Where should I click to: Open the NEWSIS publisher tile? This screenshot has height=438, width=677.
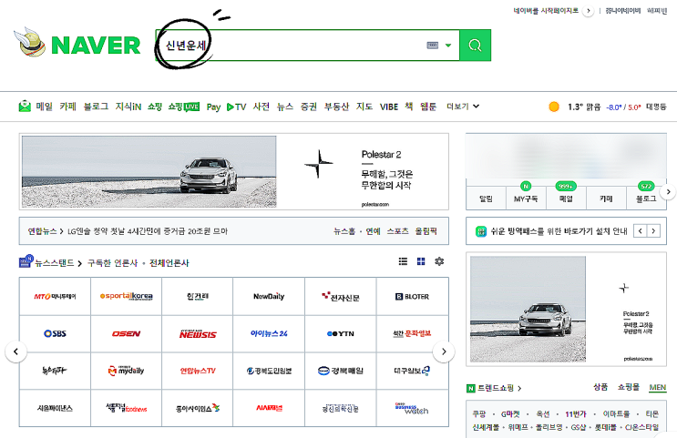point(198,333)
